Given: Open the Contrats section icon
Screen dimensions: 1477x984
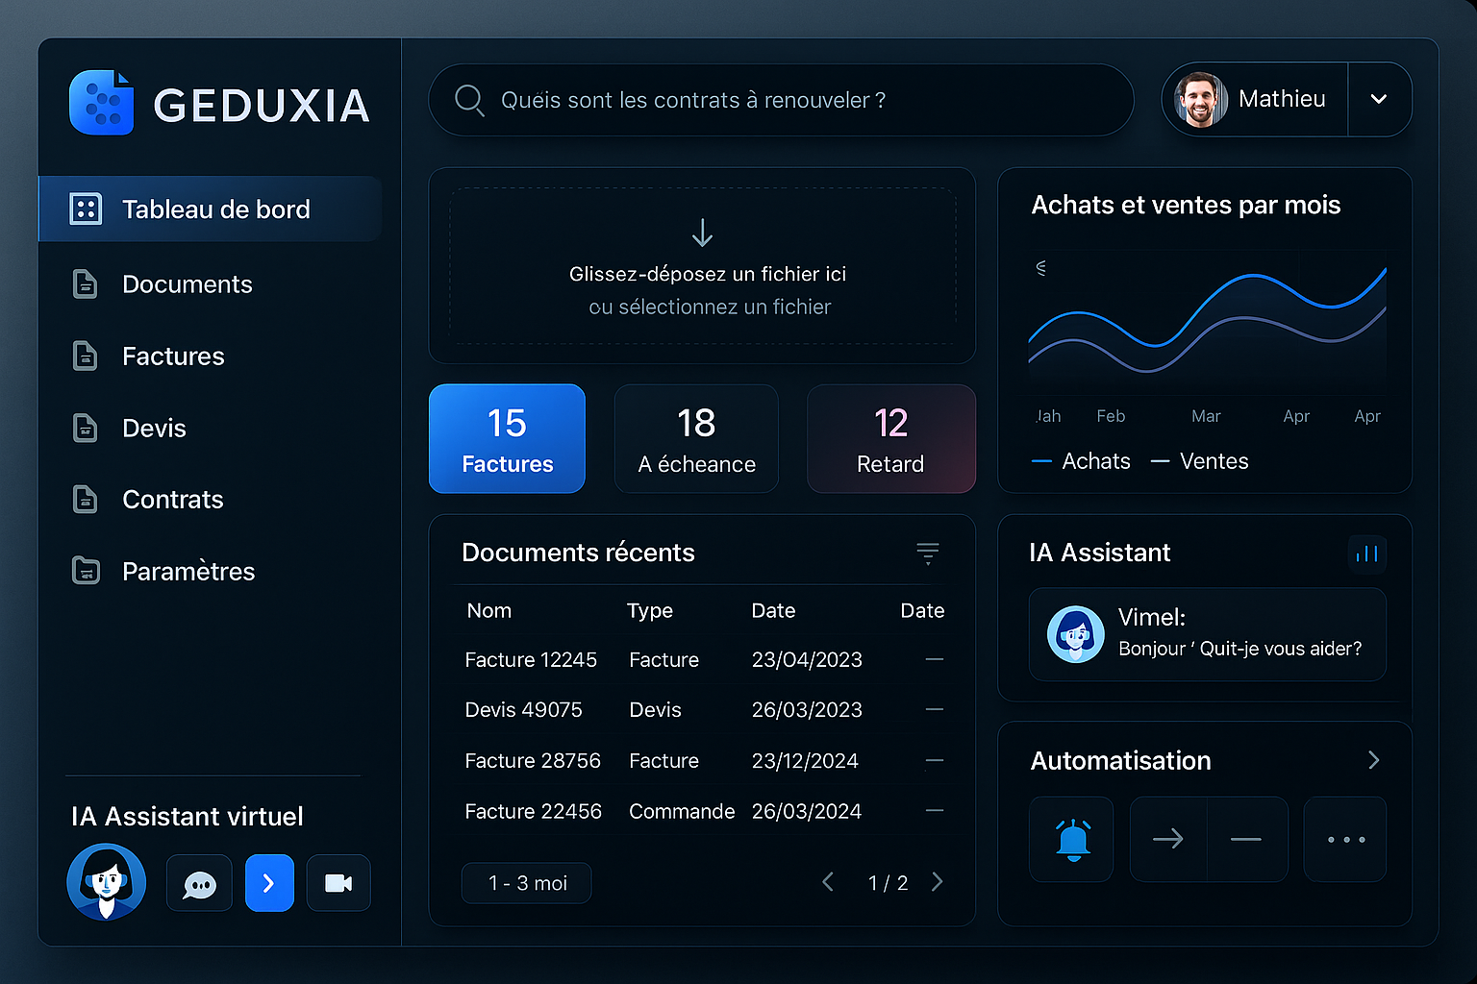Looking at the screenshot, I should (85, 499).
